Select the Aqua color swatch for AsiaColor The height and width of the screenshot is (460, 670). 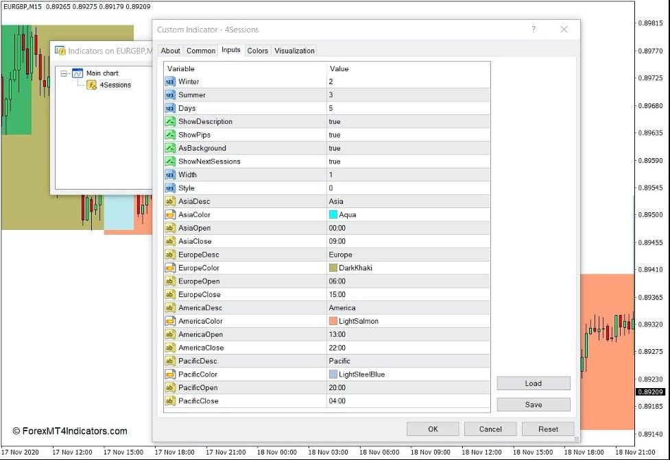pyautogui.click(x=333, y=215)
